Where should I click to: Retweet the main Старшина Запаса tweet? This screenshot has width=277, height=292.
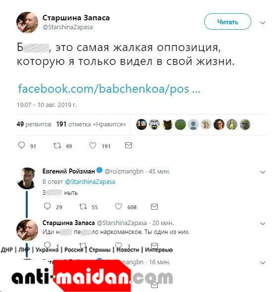pyautogui.click(x=57, y=145)
